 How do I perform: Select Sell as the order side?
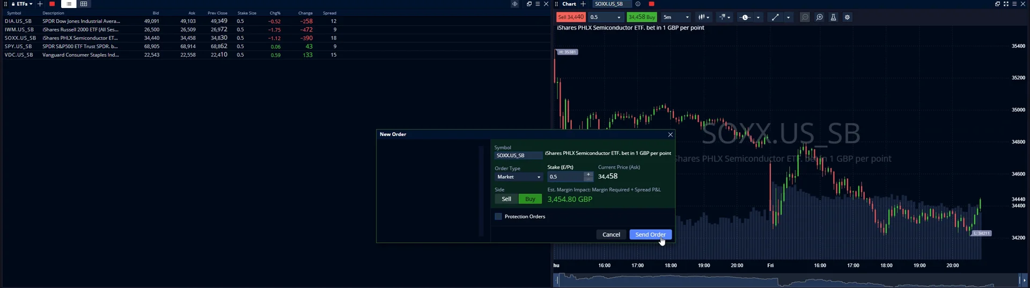pyautogui.click(x=506, y=199)
